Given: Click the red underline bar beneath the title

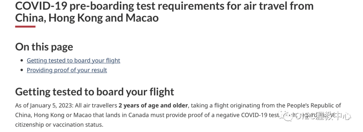Looking at the screenshot, I should point(25,27).
